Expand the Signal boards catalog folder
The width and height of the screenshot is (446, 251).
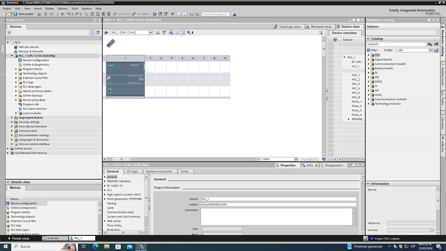click(369, 60)
